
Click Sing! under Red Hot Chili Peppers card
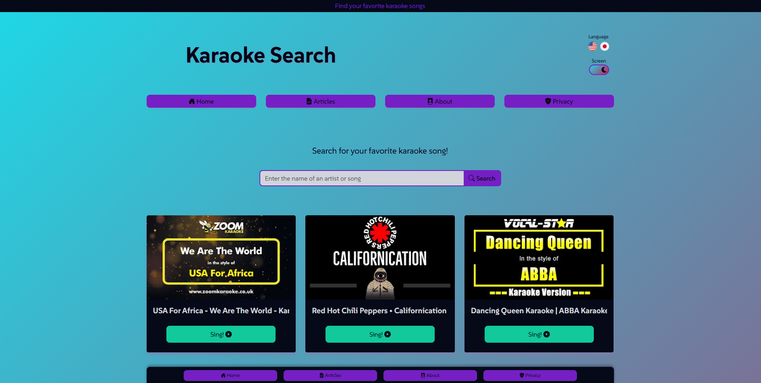tap(380, 334)
